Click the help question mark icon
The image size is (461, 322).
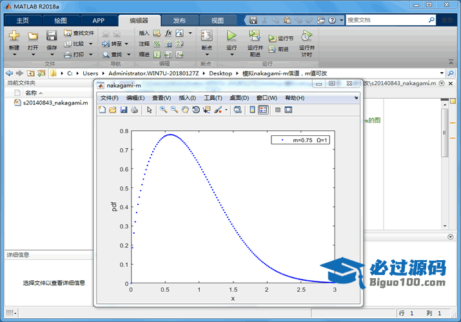point(332,20)
